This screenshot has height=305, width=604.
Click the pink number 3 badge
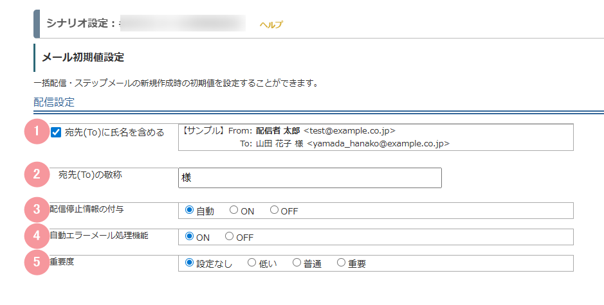[x=37, y=209]
